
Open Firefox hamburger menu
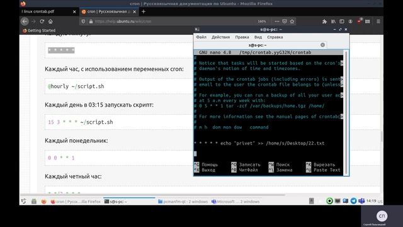click(378, 21)
